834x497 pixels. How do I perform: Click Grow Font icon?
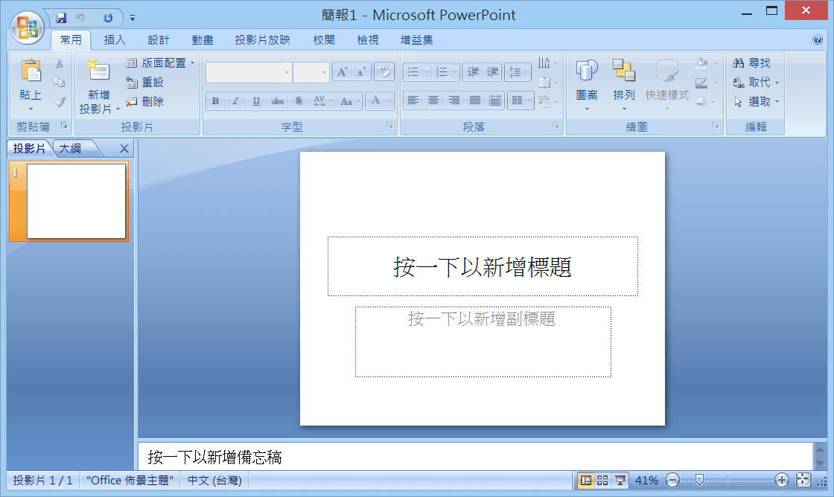[x=342, y=71]
